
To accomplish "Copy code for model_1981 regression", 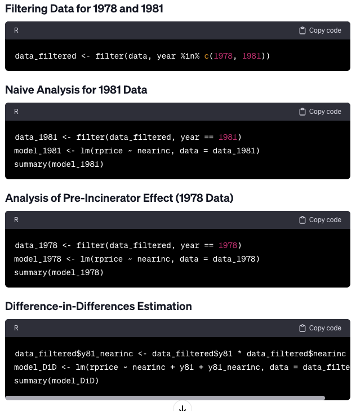I will [320, 112].
